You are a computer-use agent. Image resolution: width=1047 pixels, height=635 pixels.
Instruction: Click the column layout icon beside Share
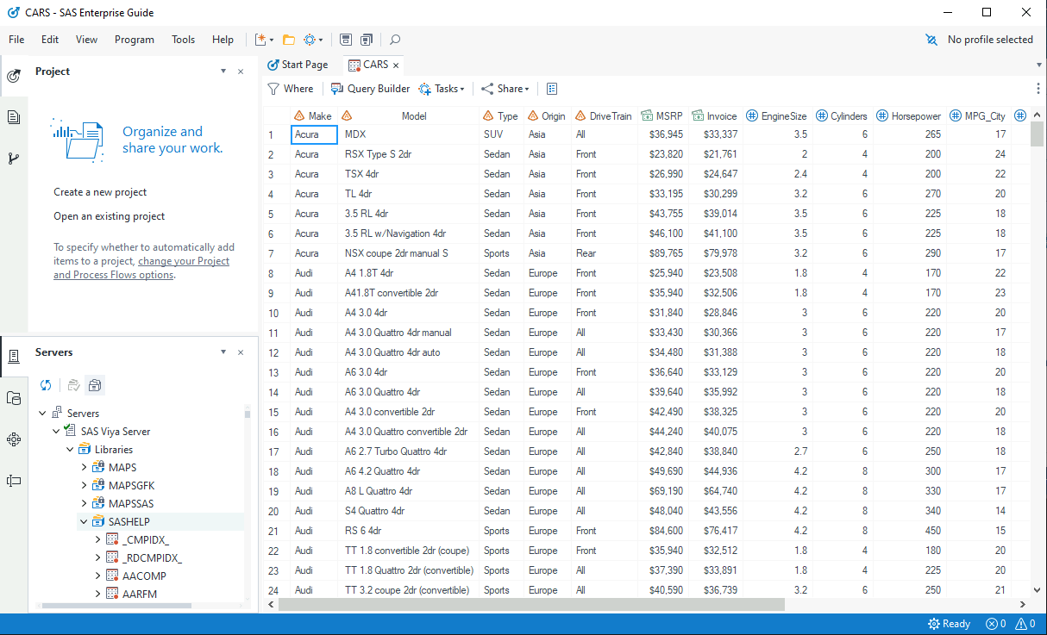552,89
